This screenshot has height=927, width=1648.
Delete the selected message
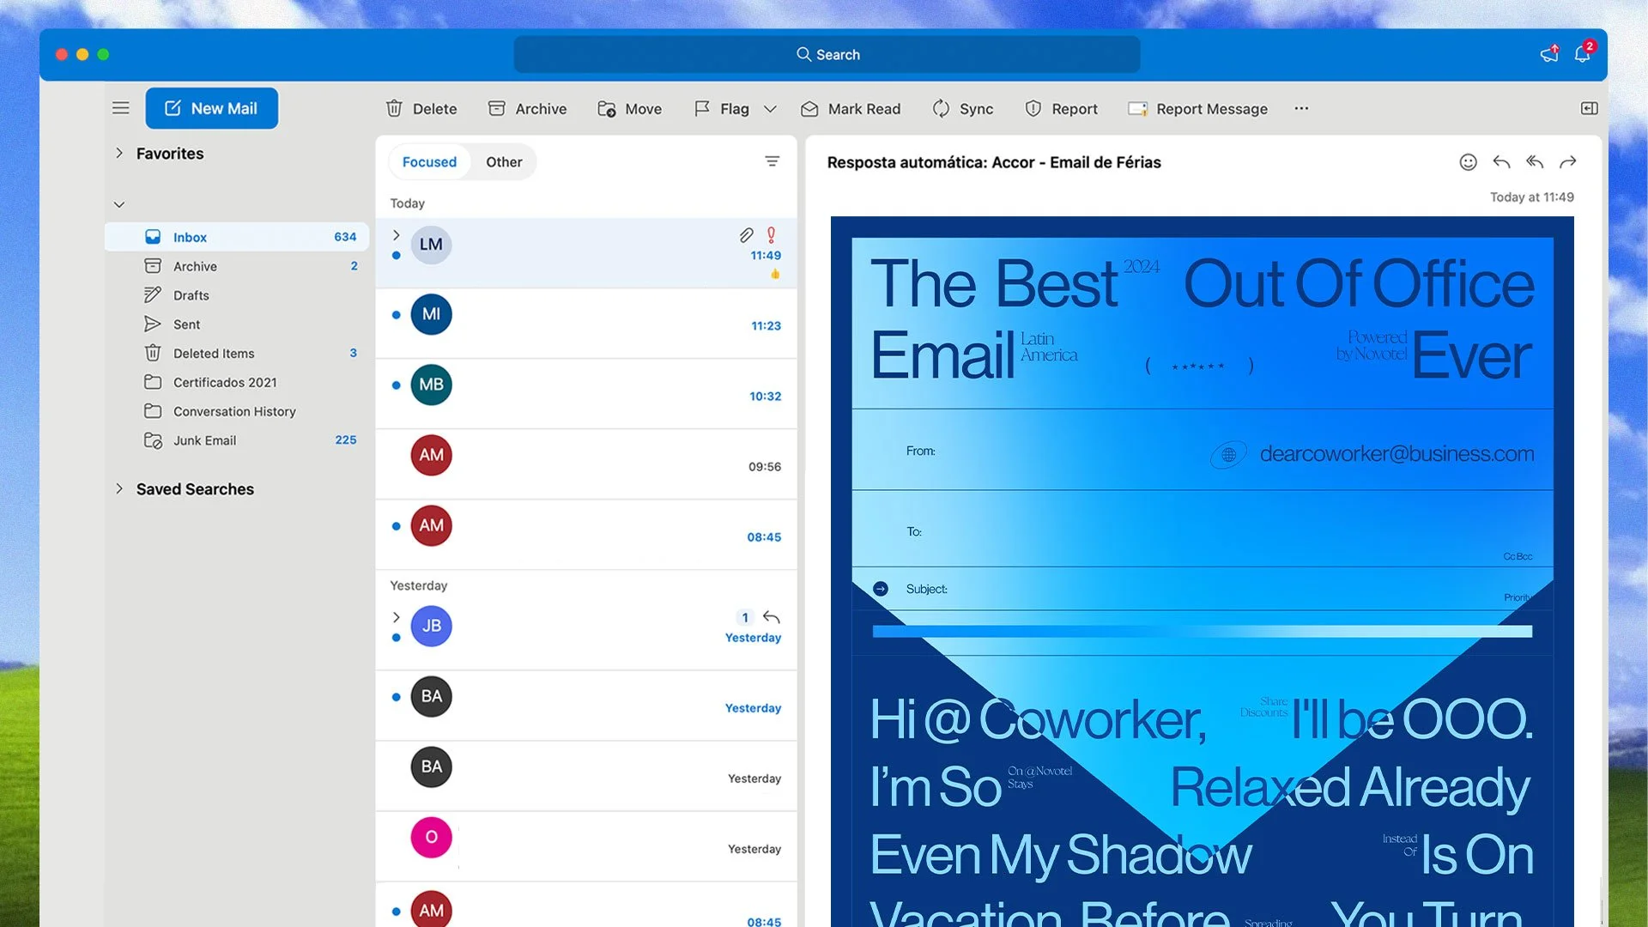tap(421, 108)
